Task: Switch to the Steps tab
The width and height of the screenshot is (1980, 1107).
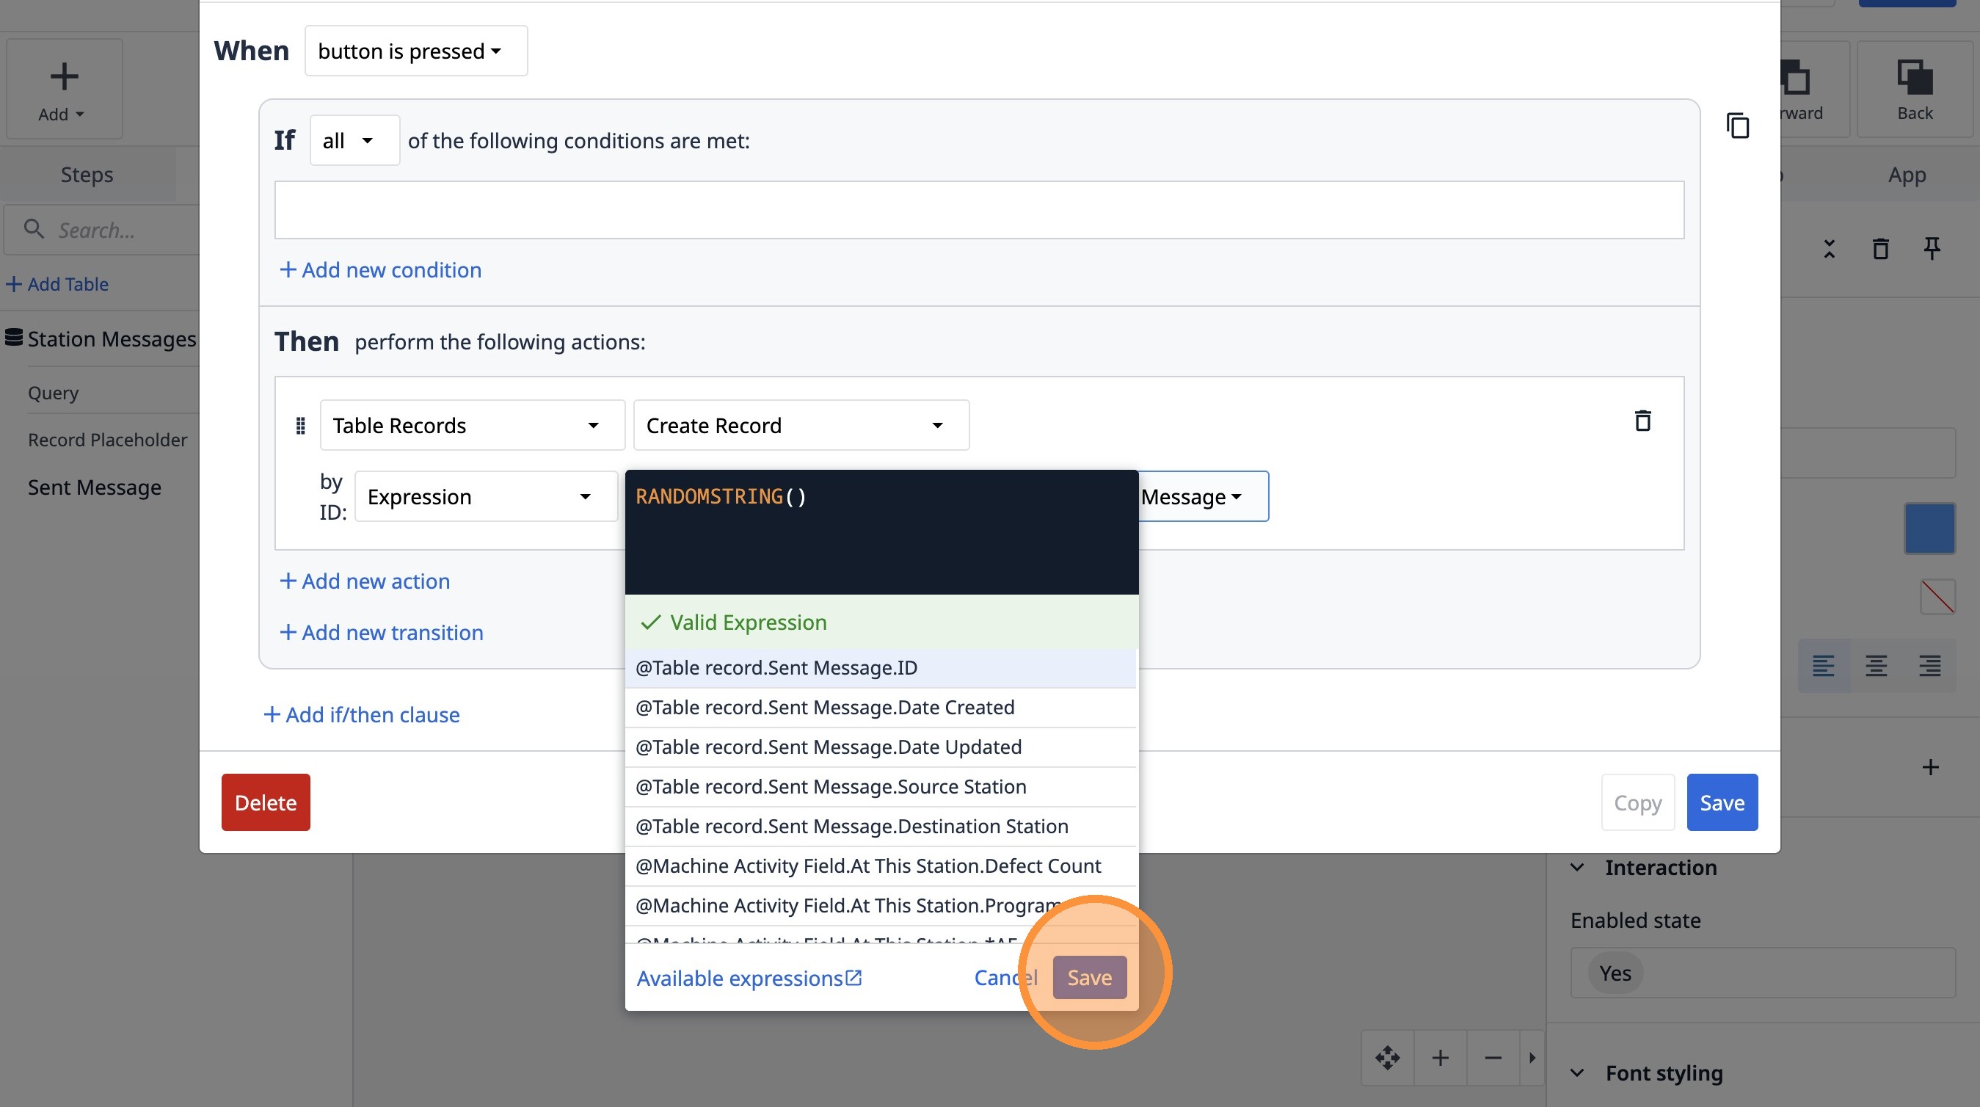Action: pyautogui.click(x=87, y=175)
